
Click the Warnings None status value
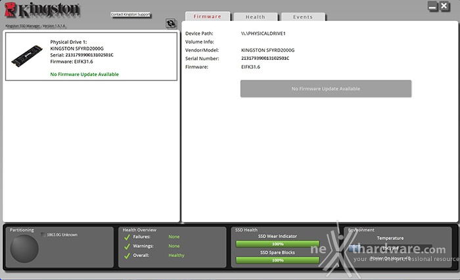[x=174, y=246]
